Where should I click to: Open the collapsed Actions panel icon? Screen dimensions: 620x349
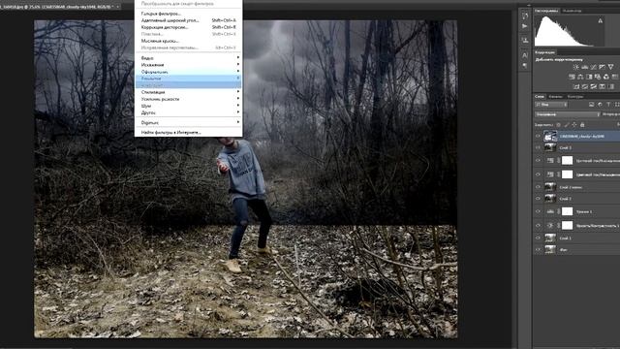point(525,26)
